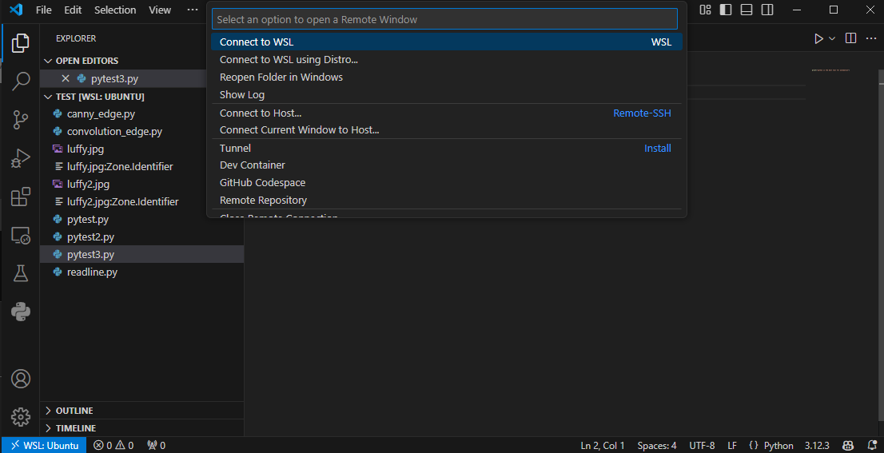Viewport: 884px width, 453px height.
Task: Open the notifications bell
Action: click(x=871, y=445)
